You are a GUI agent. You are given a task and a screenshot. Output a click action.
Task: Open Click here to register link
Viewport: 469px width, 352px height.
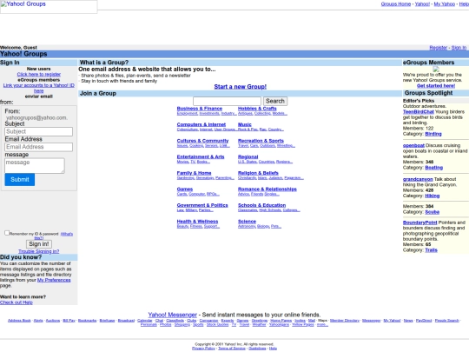pyautogui.click(x=39, y=74)
